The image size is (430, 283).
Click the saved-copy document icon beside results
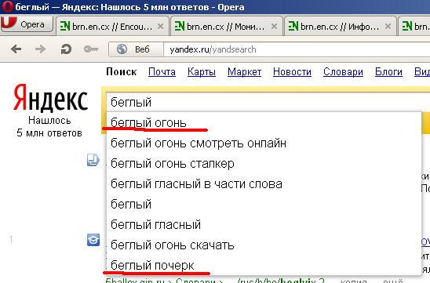(93, 160)
